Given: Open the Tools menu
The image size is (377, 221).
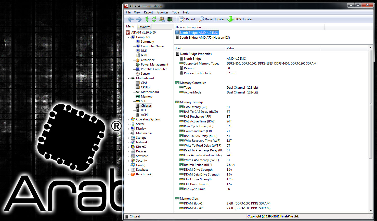Looking at the screenshot, I should coord(176,12).
